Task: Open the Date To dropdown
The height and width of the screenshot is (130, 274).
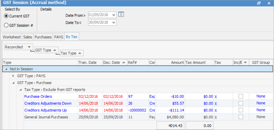Action: click(x=114, y=23)
